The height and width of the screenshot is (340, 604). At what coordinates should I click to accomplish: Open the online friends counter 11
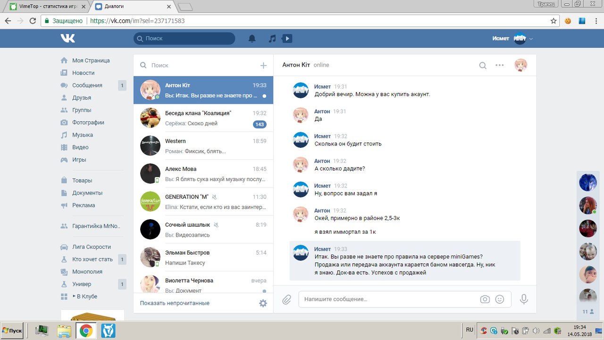pos(588,312)
